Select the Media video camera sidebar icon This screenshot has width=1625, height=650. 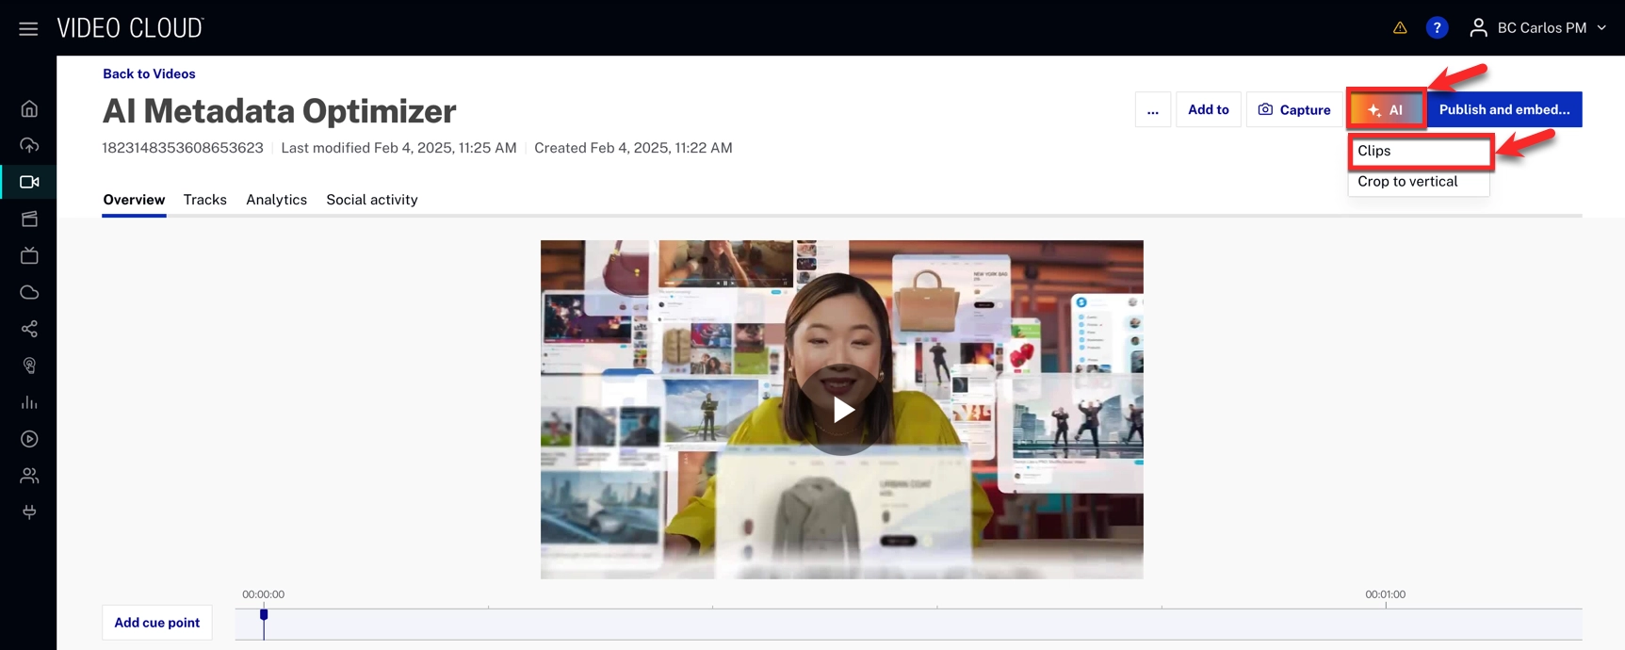pos(29,182)
